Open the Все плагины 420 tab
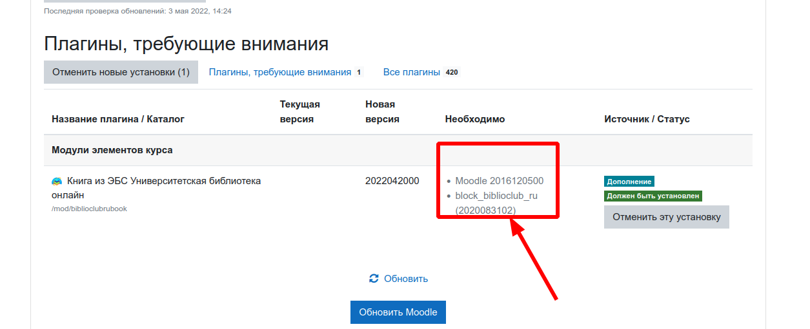The image size is (810, 329). (421, 72)
